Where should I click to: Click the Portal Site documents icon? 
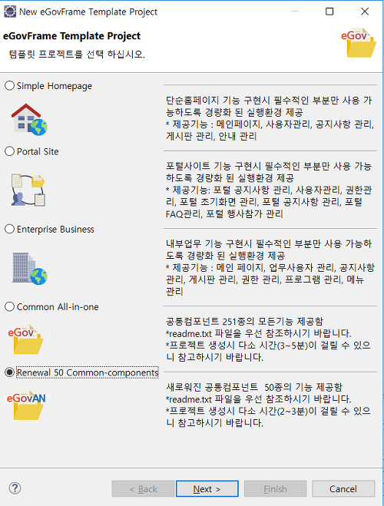tap(28, 190)
